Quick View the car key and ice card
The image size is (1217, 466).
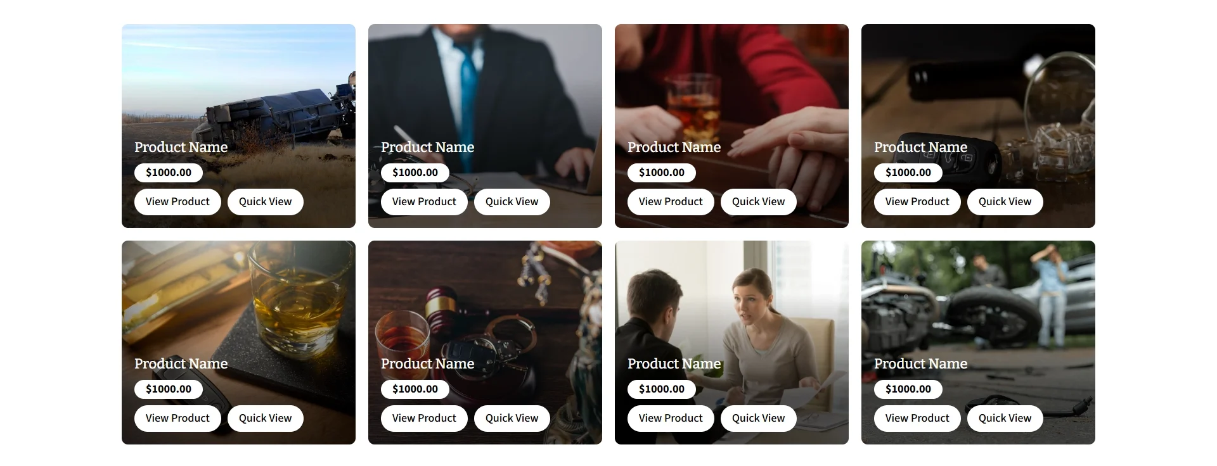(1005, 202)
